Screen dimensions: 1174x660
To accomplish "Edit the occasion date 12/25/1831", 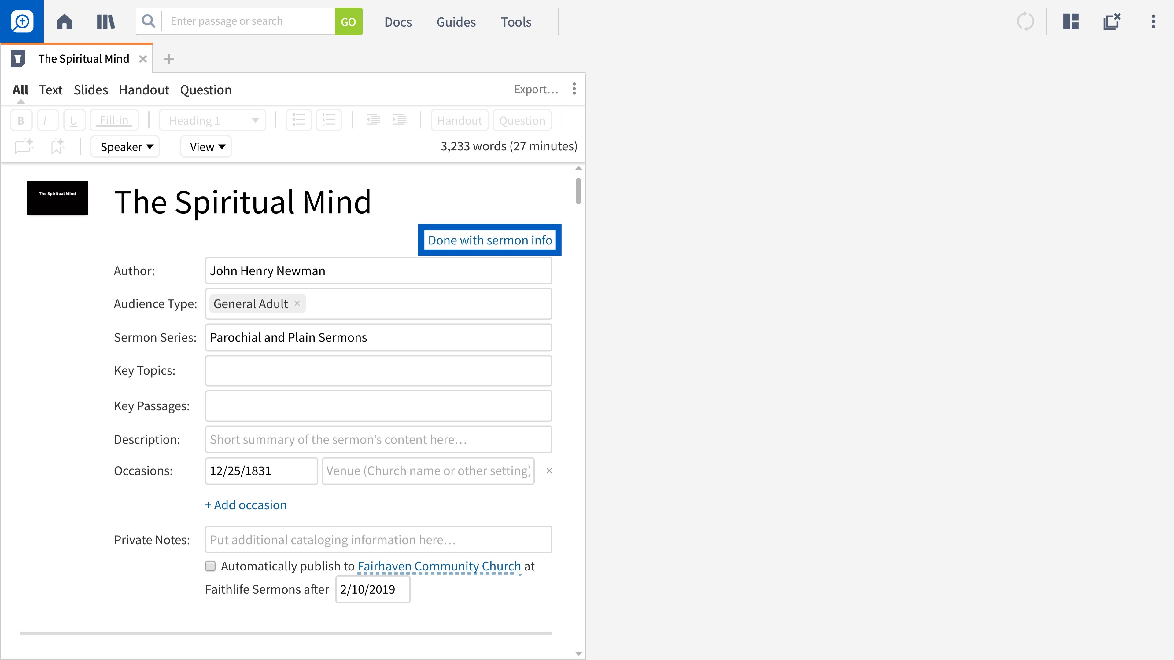I will (x=261, y=471).
